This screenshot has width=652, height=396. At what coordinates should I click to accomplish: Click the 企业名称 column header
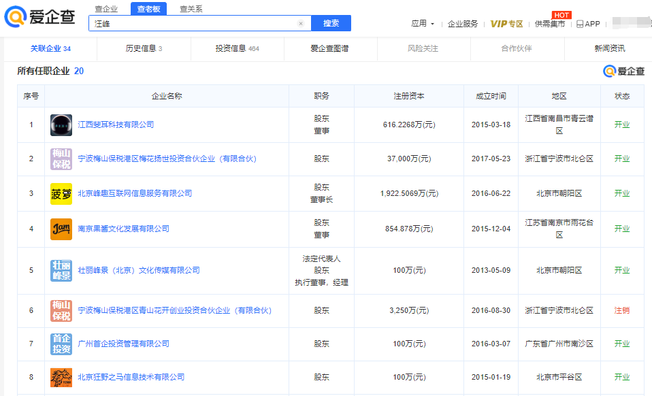point(167,96)
